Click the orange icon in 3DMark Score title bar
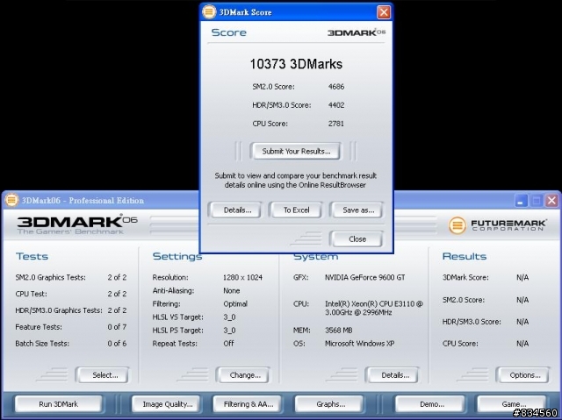The height and width of the screenshot is (420, 562). click(209, 11)
